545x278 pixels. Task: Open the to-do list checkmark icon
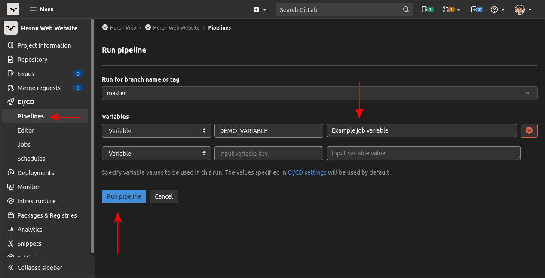[476, 9]
